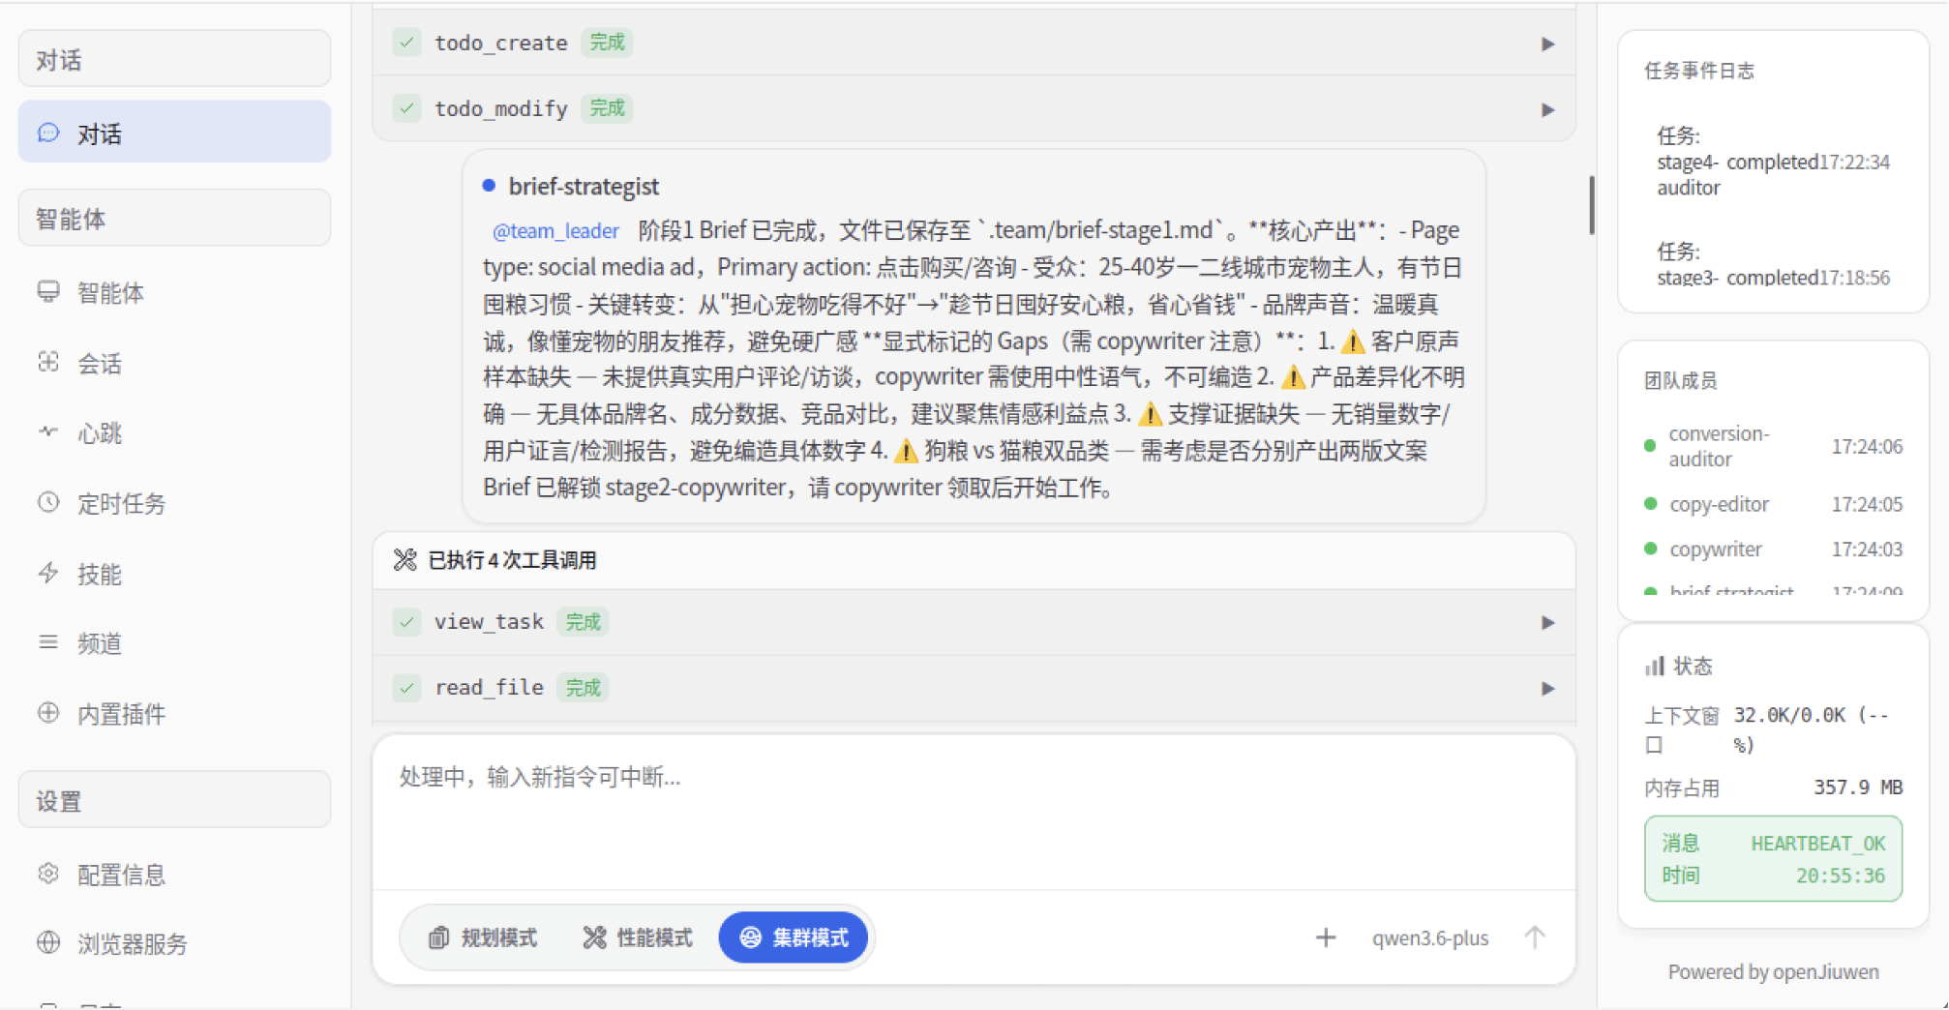Click the 上下文窗口 32.0K/0.0K value
This screenshot has height=1010, width=1949.
point(1811,729)
